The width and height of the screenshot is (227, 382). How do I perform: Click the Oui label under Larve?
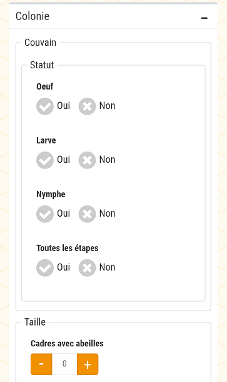64,160
